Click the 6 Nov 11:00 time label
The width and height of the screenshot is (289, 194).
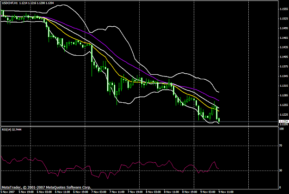point(62,192)
